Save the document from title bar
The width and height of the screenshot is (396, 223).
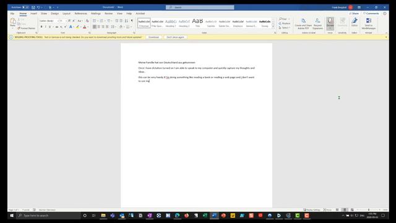point(33,7)
